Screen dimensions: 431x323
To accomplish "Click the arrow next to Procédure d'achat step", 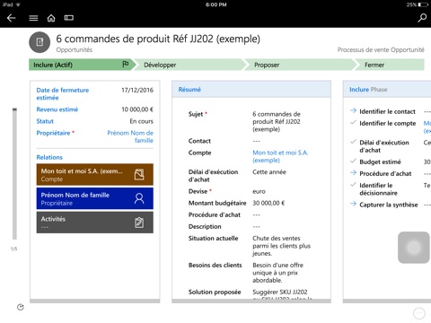I will pyautogui.click(x=353, y=173).
